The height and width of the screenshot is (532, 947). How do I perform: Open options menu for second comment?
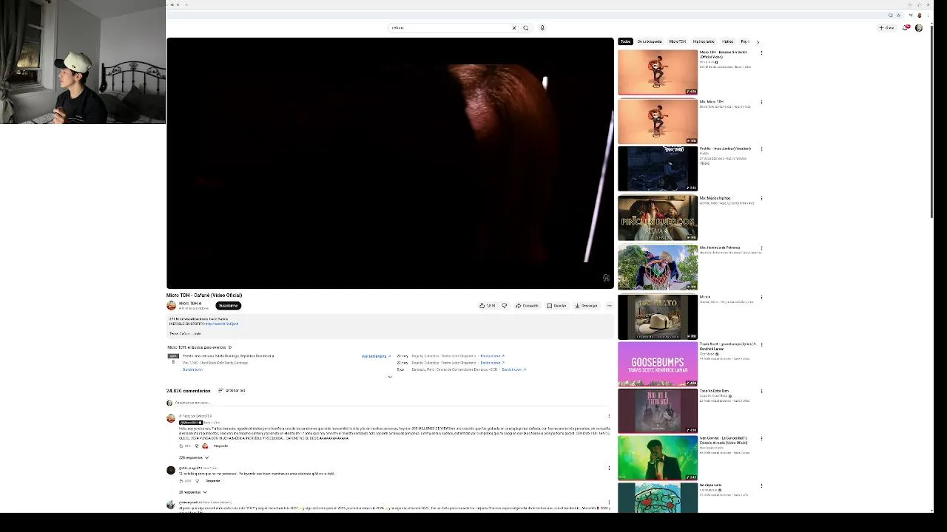609,468
